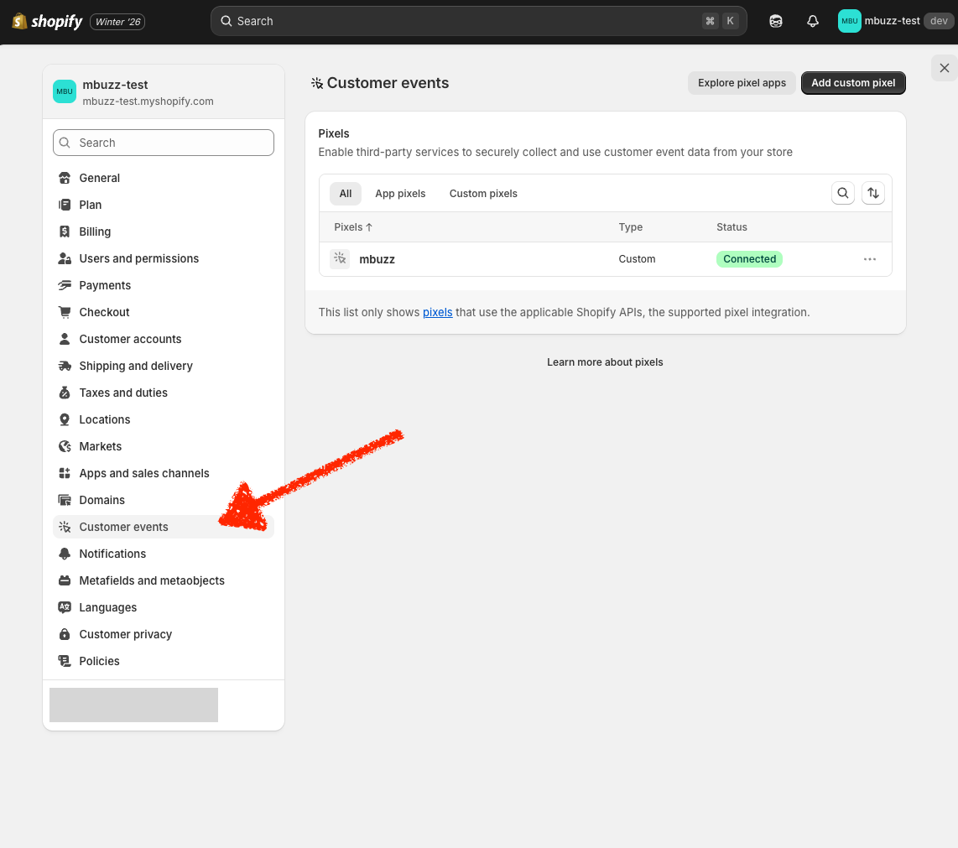This screenshot has height=848, width=958.
Task: Open the Sidekick assistant icon
Action: tap(776, 22)
